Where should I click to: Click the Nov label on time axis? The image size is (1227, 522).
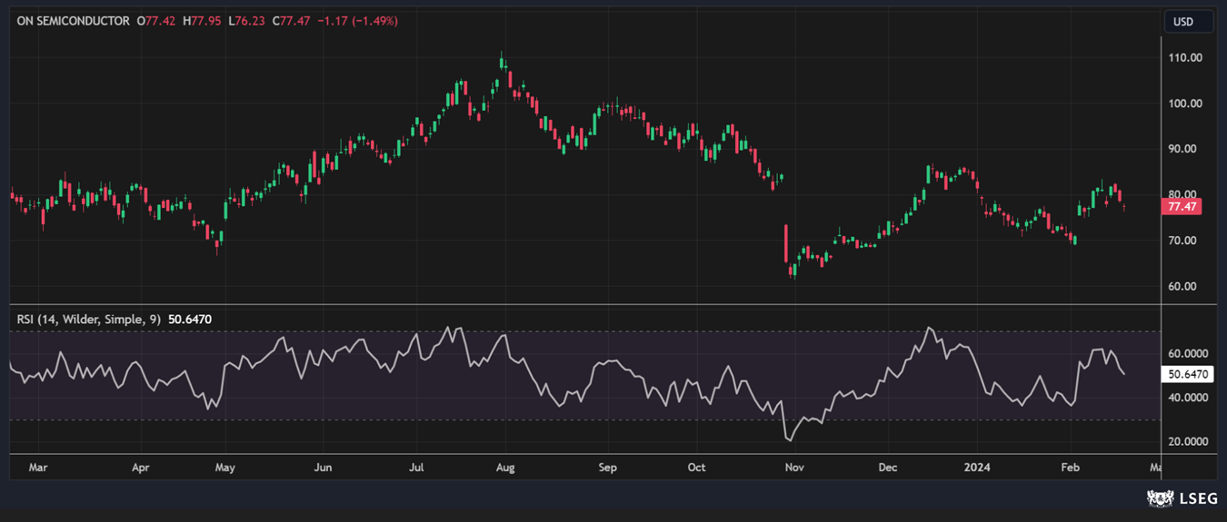[794, 468]
